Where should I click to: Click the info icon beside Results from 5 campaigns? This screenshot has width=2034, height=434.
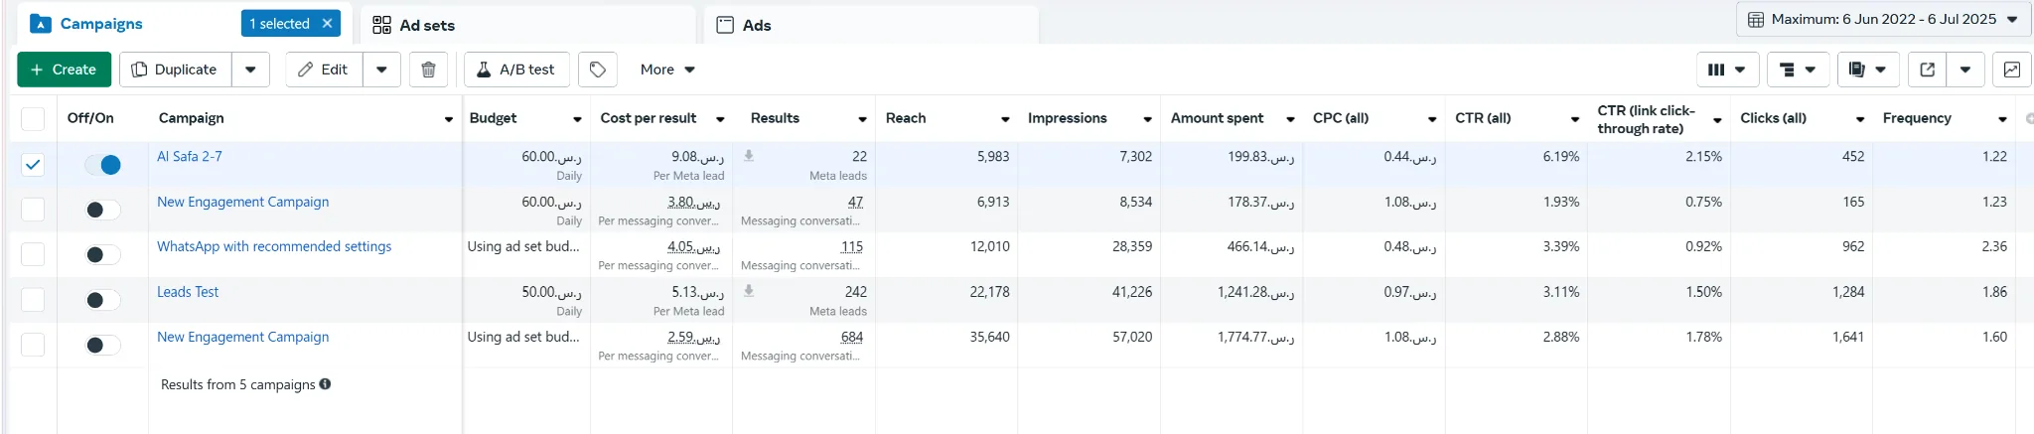(x=325, y=384)
